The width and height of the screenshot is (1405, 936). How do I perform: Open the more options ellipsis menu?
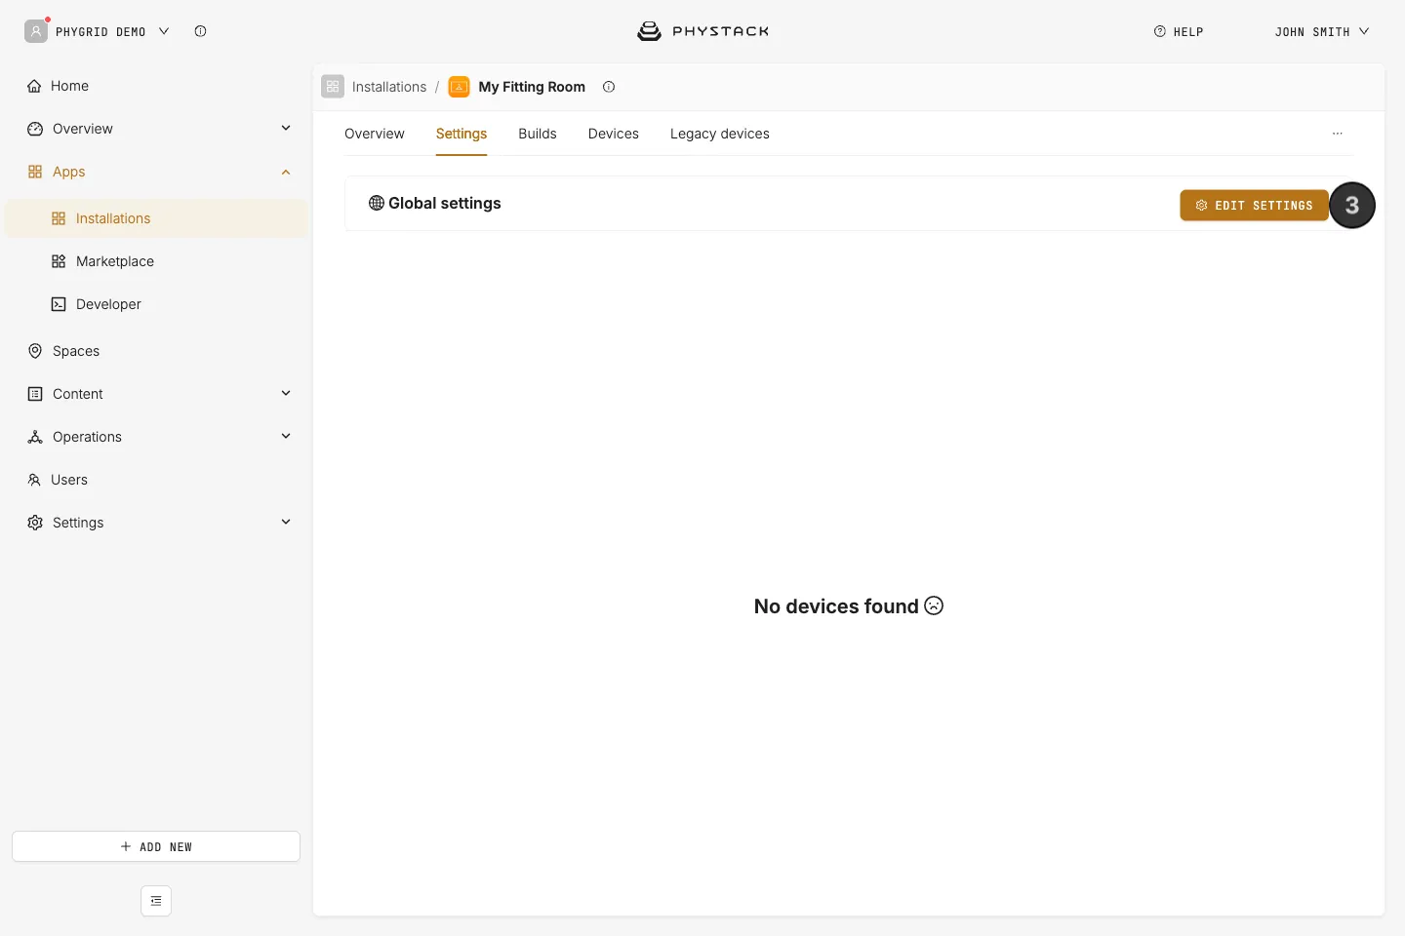[x=1338, y=134]
